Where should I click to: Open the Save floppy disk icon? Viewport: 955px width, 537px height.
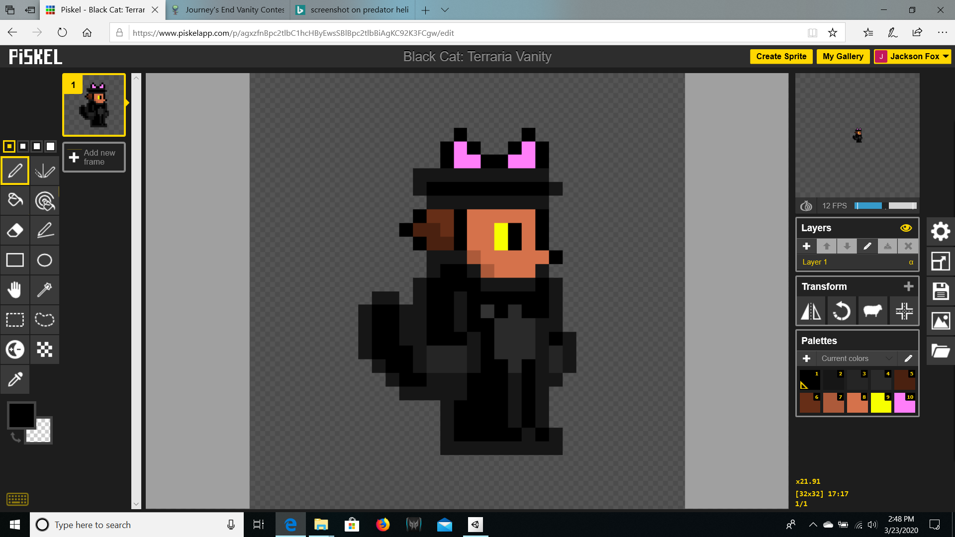940,291
